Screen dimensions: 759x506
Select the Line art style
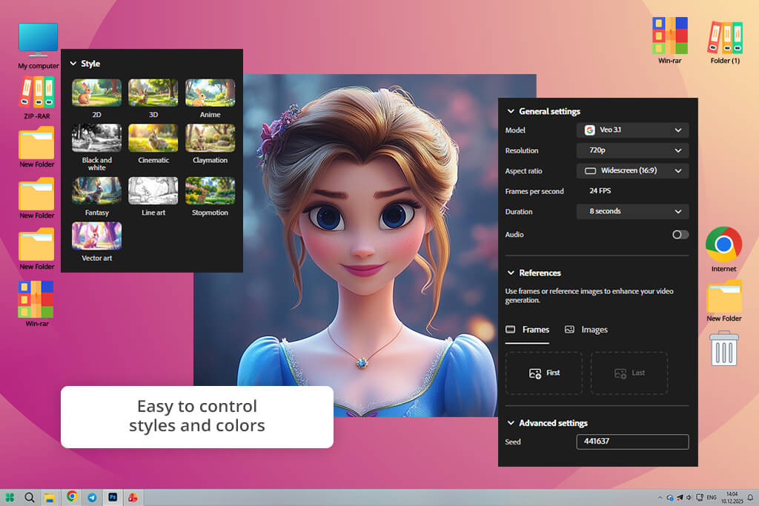click(x=153, y=190)
